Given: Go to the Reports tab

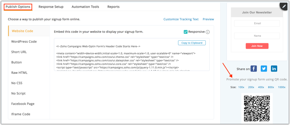Looking at the screenshot, I should [x=113, y=7].
